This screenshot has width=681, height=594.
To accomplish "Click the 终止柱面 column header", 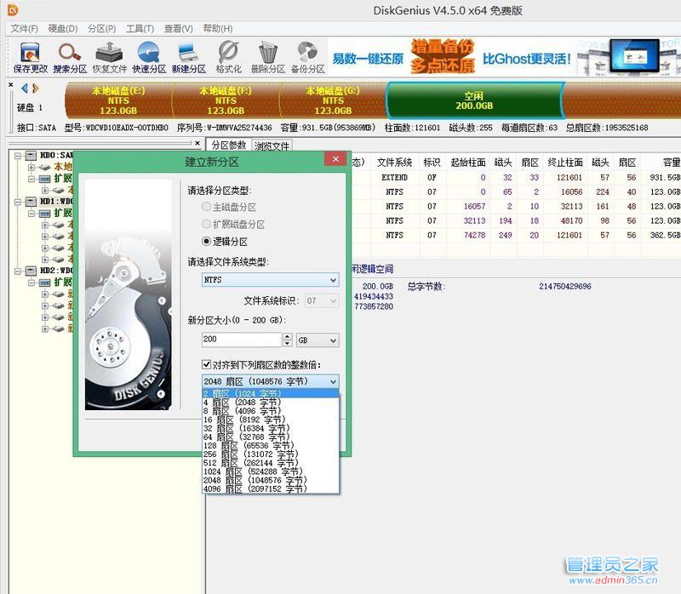I will click(565, 163).
